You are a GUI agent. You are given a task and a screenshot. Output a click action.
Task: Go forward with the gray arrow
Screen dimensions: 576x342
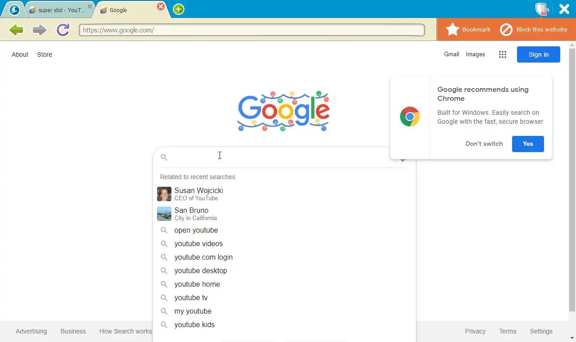40,30
